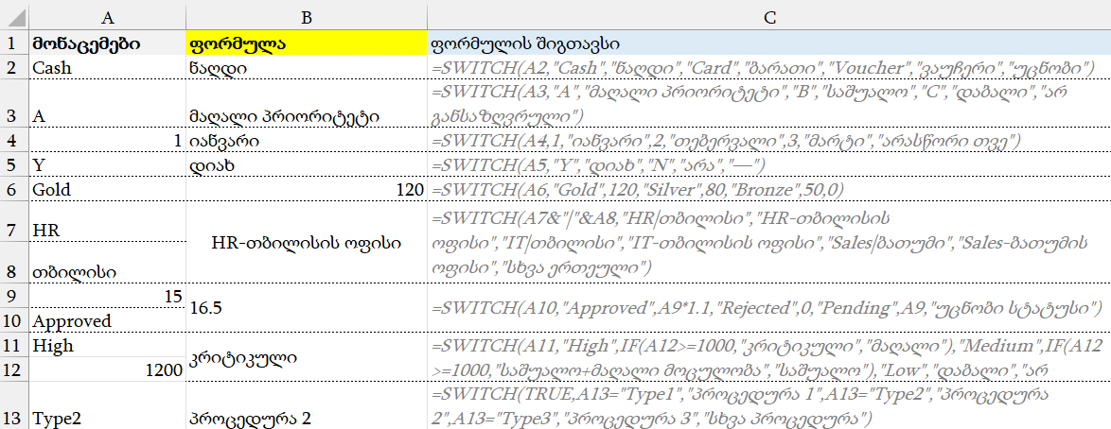
Task: Select the 'მონაცემები' header cell
Action: pyautogui.click(x=108, y=43)
